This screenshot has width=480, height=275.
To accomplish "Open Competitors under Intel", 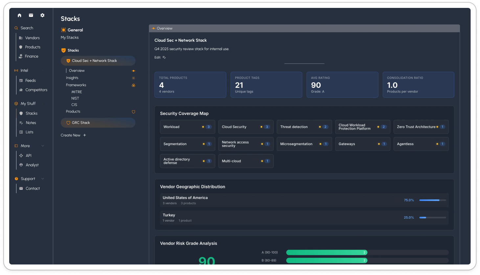I will (36, 90).
